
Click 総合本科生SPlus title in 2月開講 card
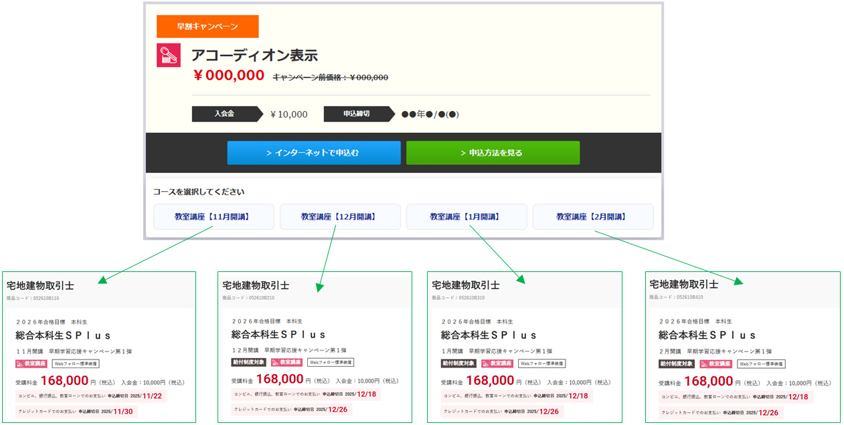(x=707, y=335)
